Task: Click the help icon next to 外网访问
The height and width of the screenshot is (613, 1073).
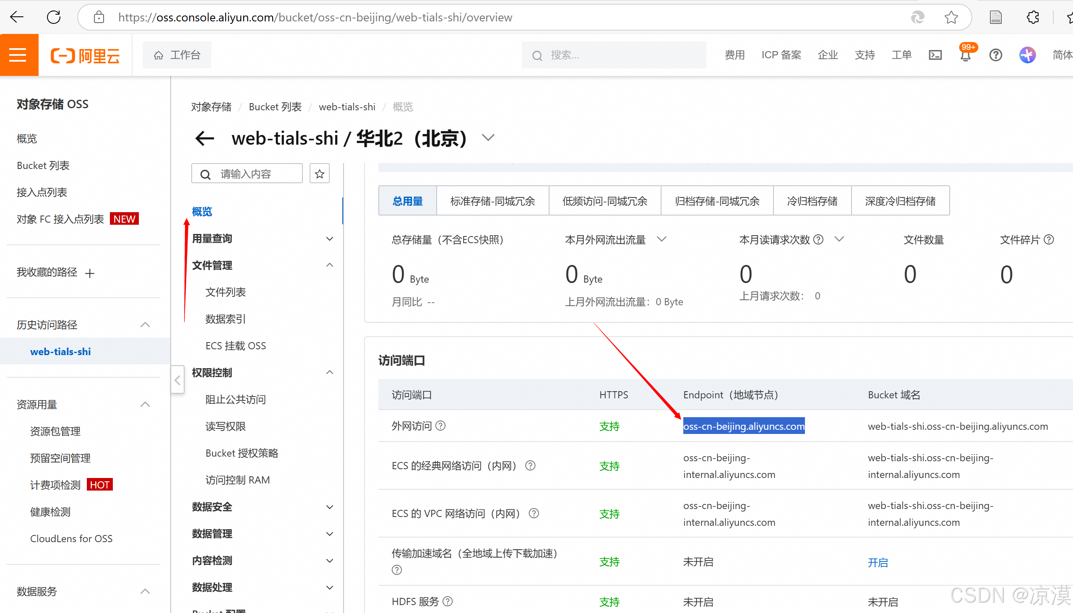Action: click(441, 426)
